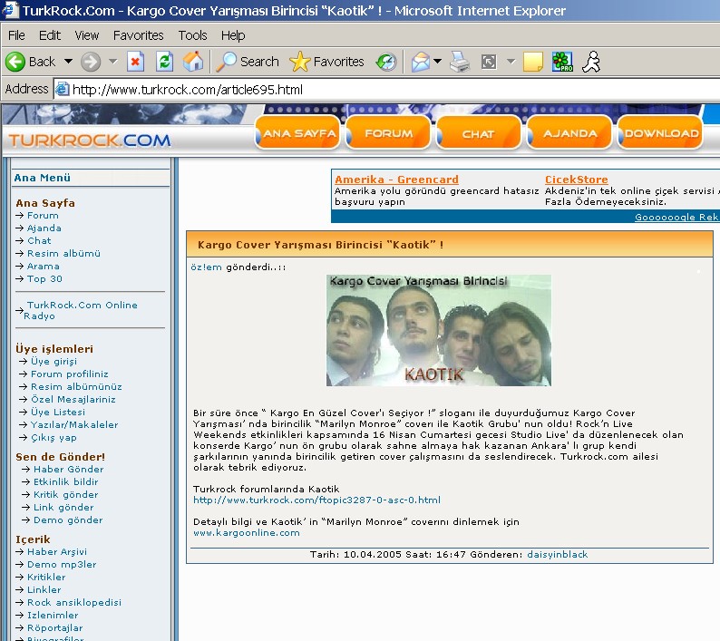Image resolution: width=720 pixels, height=641 pixels.
Task: Click the Google ads link under the CicekStore ad
Action: [676, 217]
